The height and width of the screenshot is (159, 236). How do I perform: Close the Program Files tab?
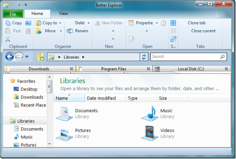(149, 69)
